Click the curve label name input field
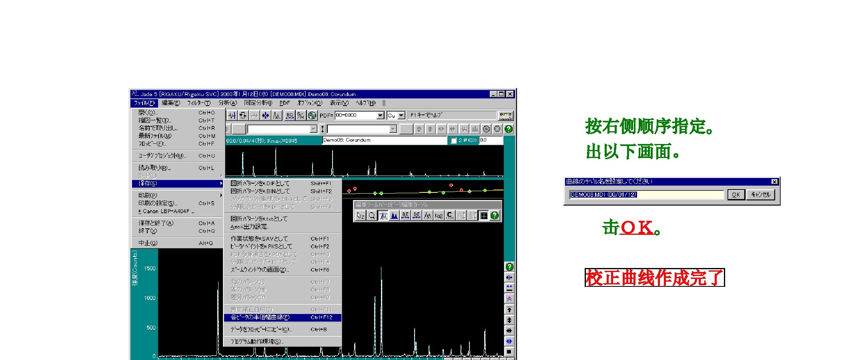This screenshot has width=860, height=360. pyautogui.click(x=647, y=195)
